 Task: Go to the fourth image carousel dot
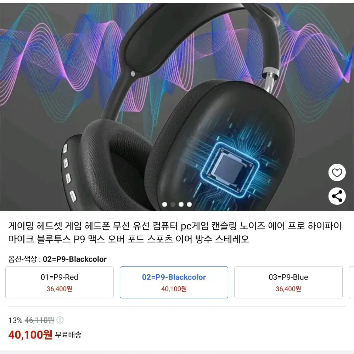click(x=189, y=204)
